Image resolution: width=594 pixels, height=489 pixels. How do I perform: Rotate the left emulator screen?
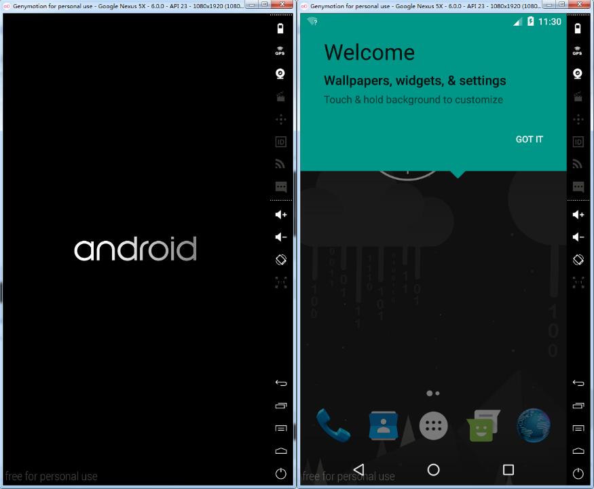pos(281,260)
